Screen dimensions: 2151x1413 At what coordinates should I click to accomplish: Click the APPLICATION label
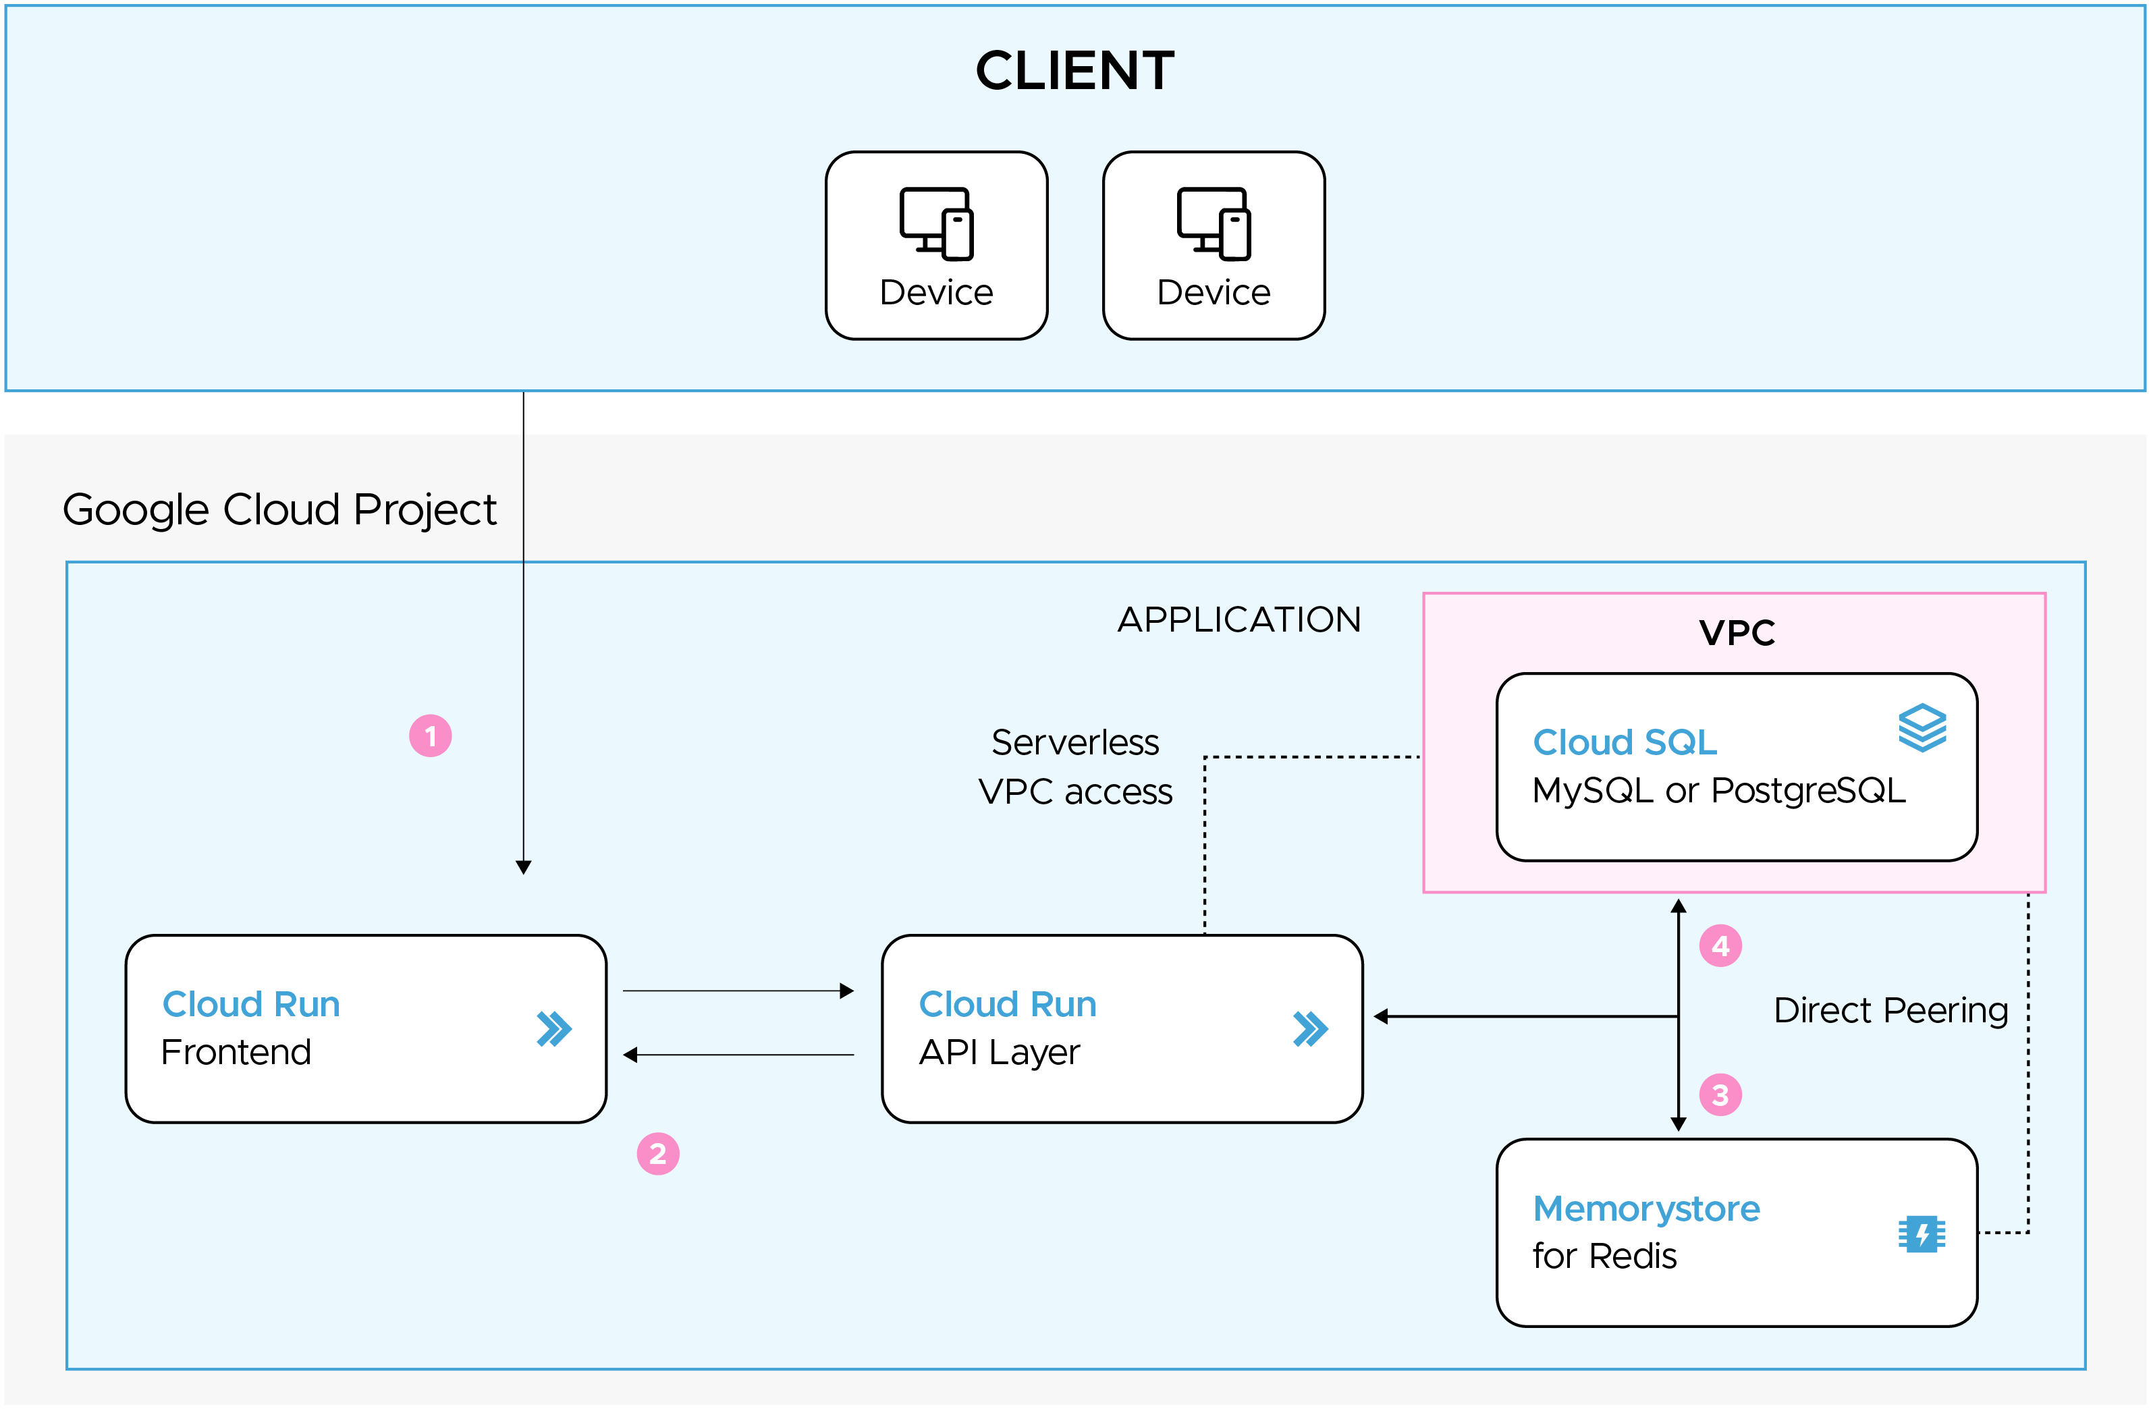(x=1238, y=619)
